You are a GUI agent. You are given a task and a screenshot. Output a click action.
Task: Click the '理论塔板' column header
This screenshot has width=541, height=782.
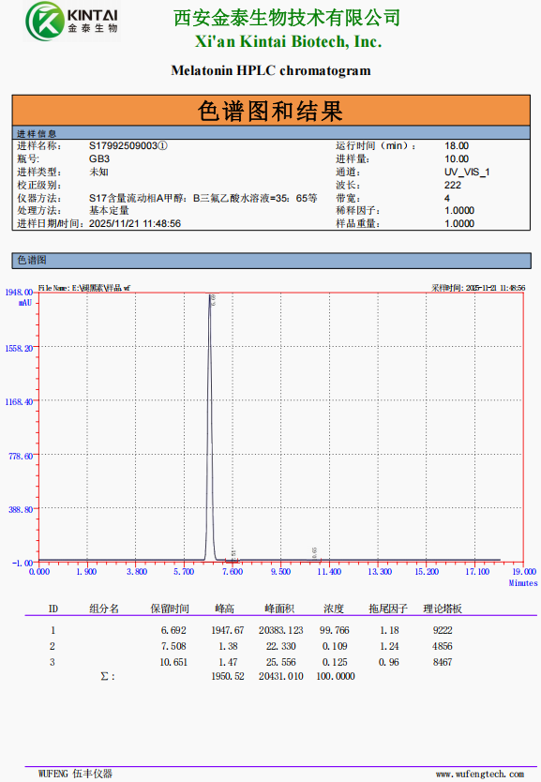443,609
